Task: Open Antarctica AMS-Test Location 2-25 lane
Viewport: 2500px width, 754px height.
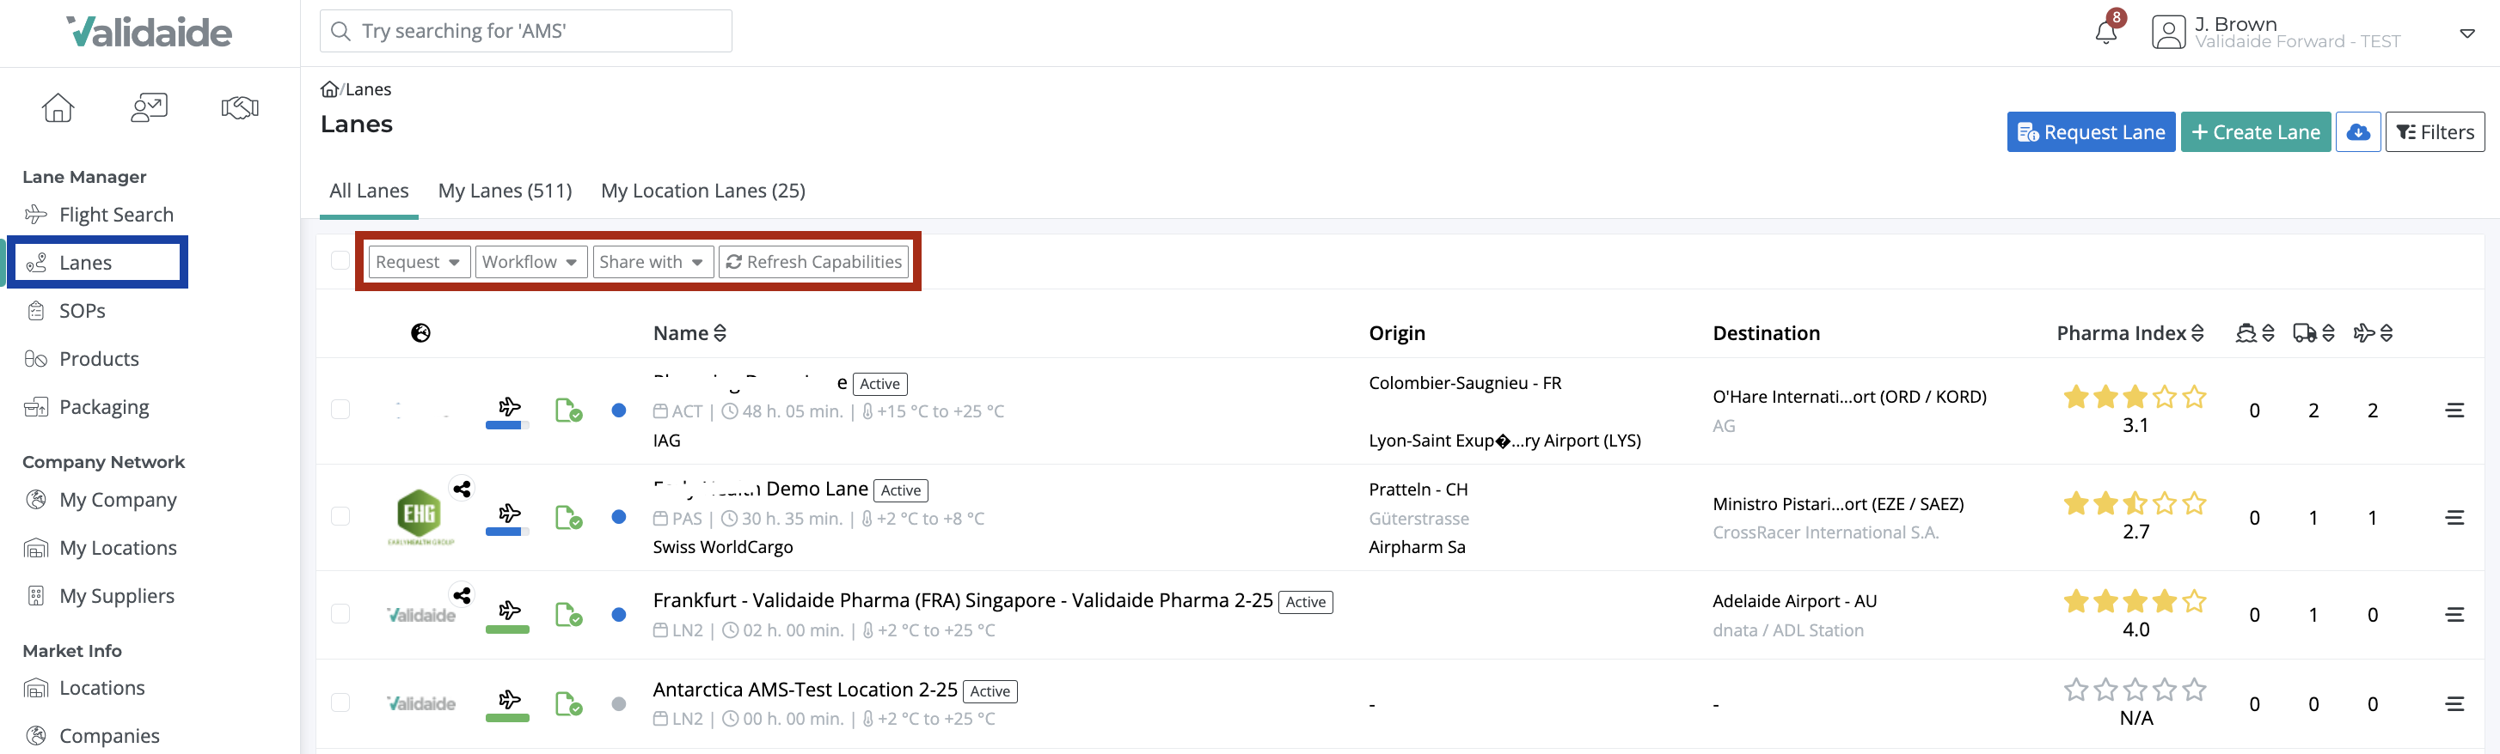Action: tap(805, 690)
